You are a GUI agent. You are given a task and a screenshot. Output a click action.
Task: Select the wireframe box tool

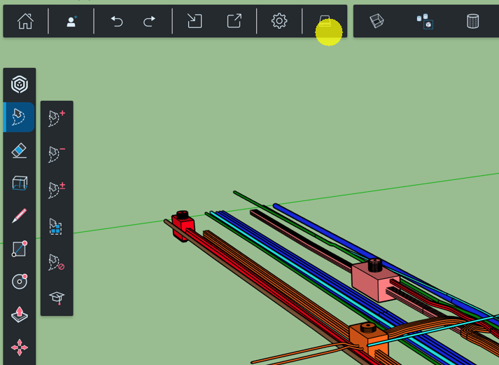click(20, 183)
